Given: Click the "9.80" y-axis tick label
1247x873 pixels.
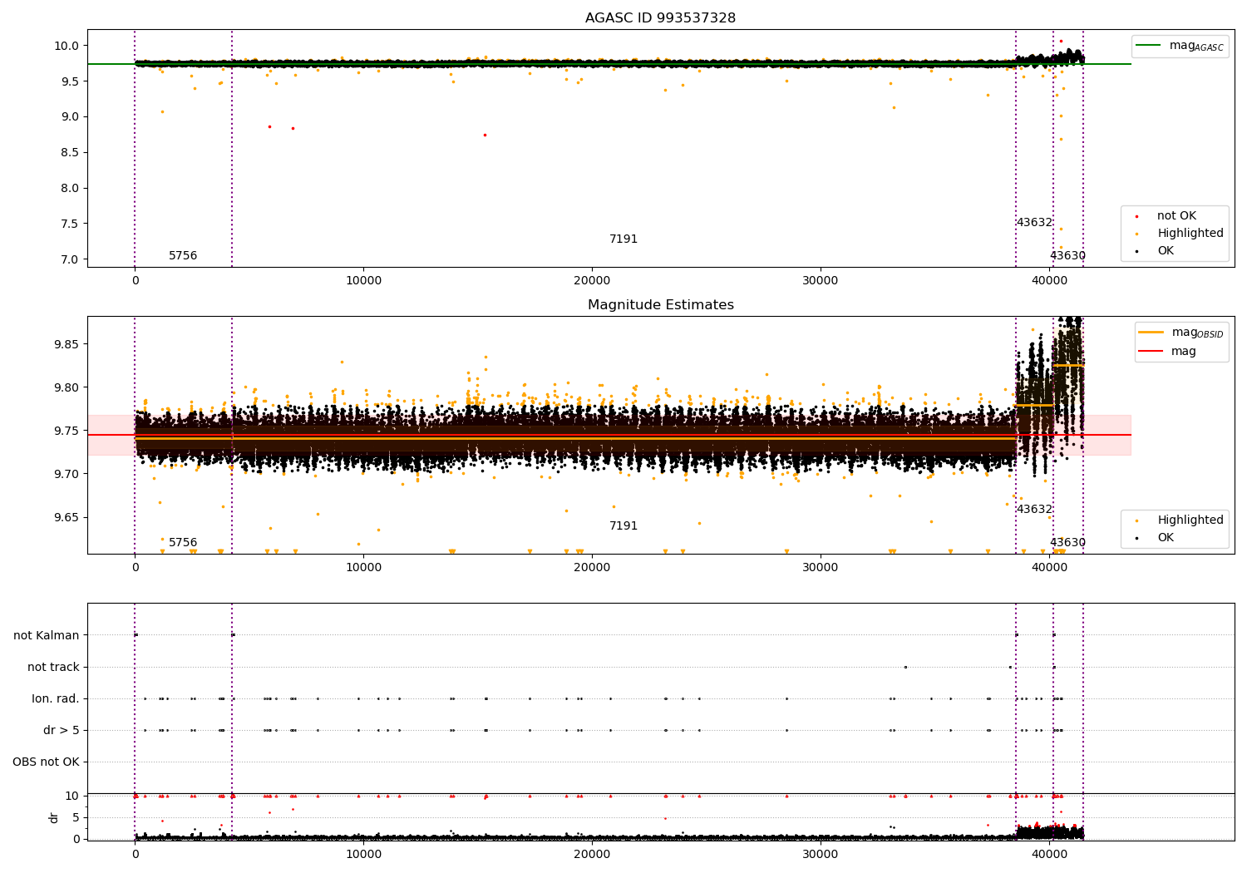Looking at the screenshot, I should click(x=68, y=387).
